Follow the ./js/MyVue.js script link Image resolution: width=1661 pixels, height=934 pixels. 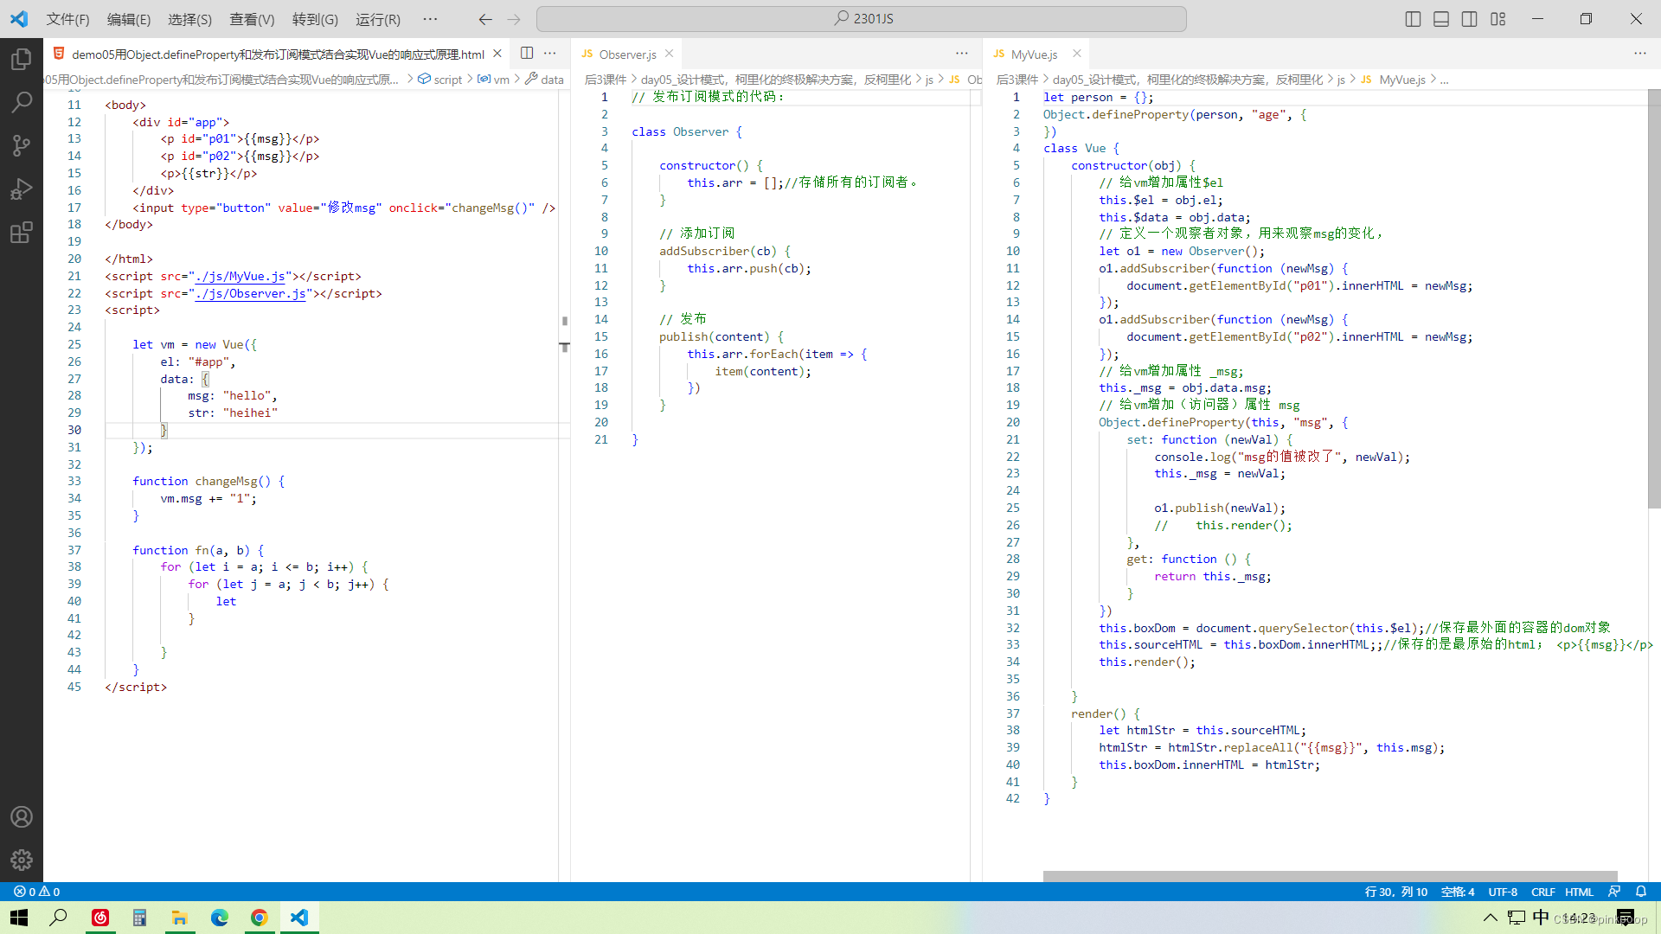tap(241, 276)
